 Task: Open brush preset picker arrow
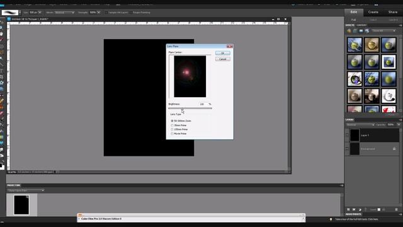(20, 13)
